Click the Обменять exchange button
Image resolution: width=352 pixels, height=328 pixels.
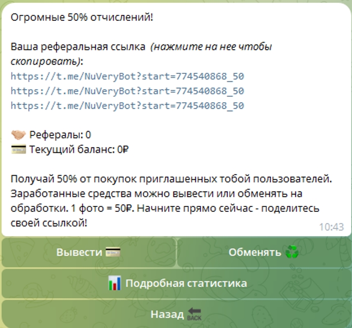pyautogui.click(x=264, y=252)
